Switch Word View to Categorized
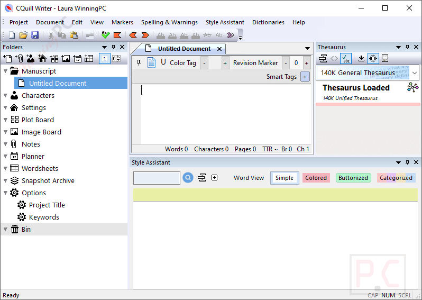Image resolution: width=422 pixels, height=300 pixels. [x=396, y=178]
